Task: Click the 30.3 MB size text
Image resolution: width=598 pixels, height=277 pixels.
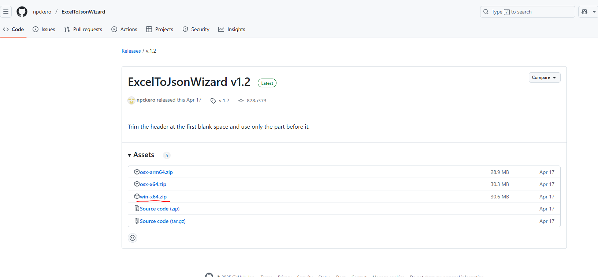Action: (x=500, y=184)
